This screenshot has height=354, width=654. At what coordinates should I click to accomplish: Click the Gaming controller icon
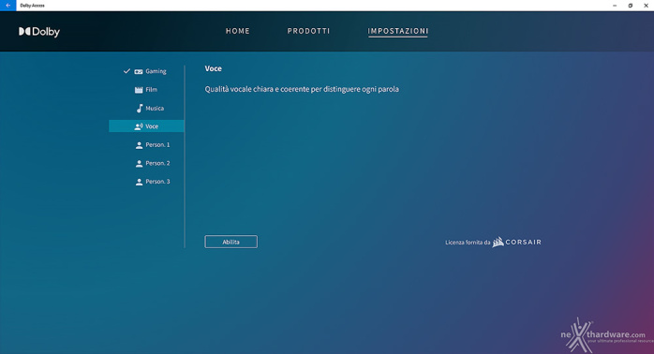tap(139, 72)
